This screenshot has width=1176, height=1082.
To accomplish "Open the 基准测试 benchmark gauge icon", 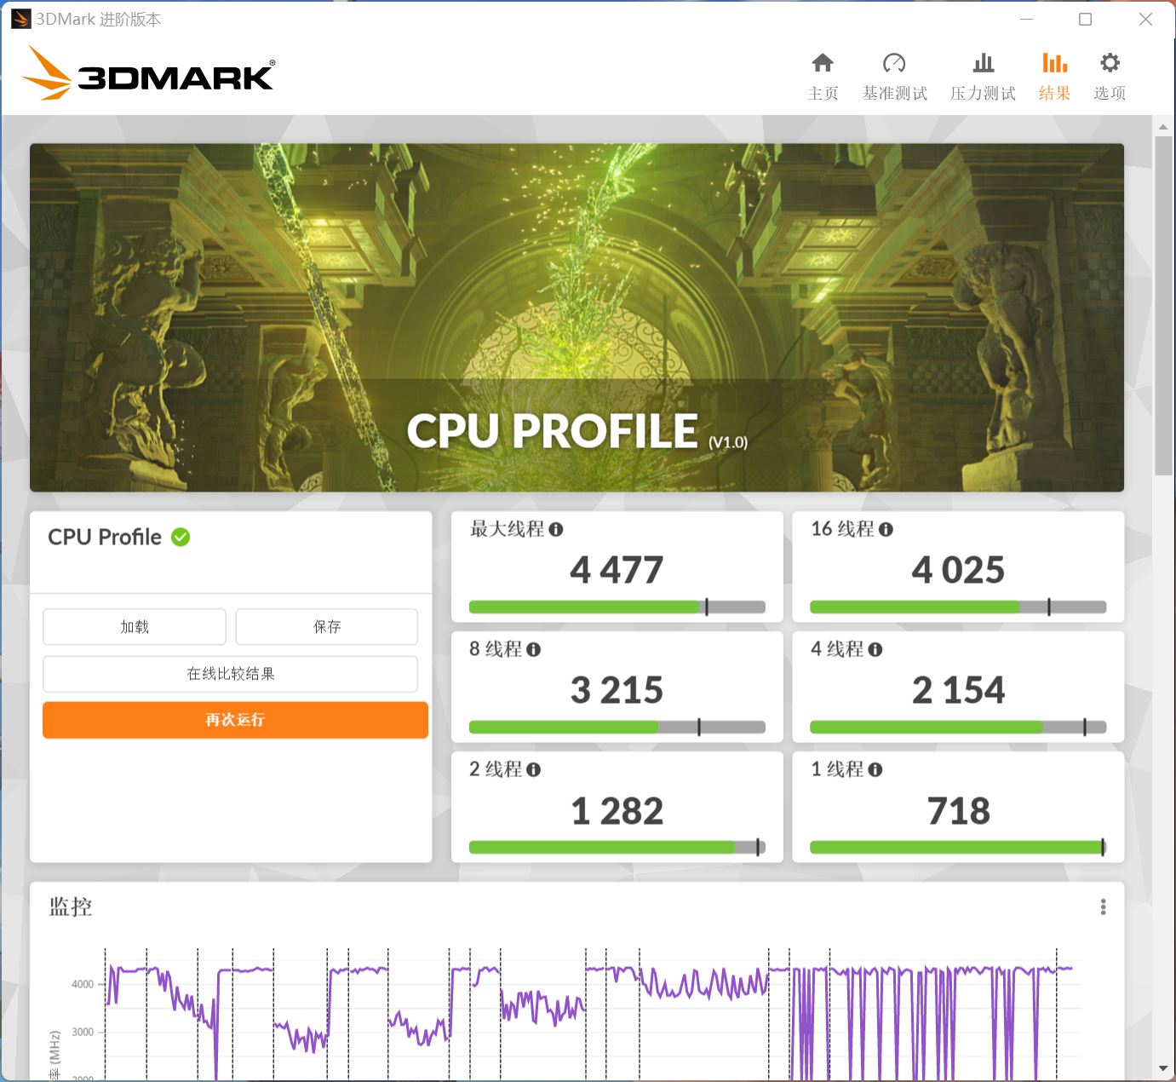I will (x=894, y=63).
